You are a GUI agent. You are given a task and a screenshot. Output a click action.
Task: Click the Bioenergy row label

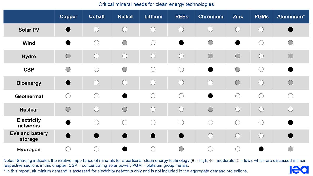(29, 83)
